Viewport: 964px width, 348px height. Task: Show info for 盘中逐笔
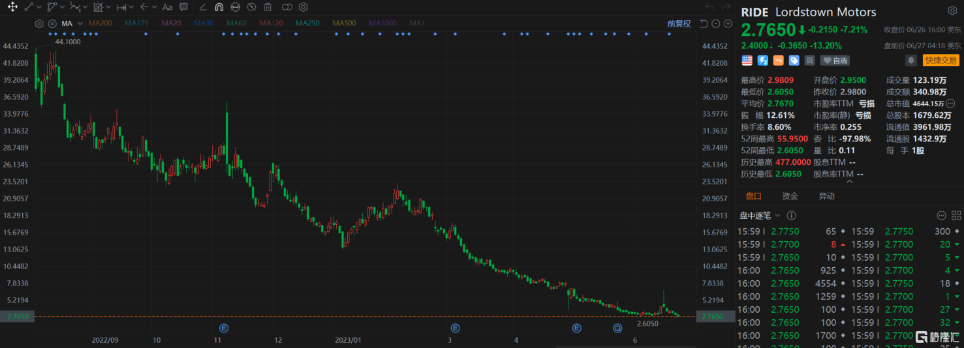pos(792,216)
